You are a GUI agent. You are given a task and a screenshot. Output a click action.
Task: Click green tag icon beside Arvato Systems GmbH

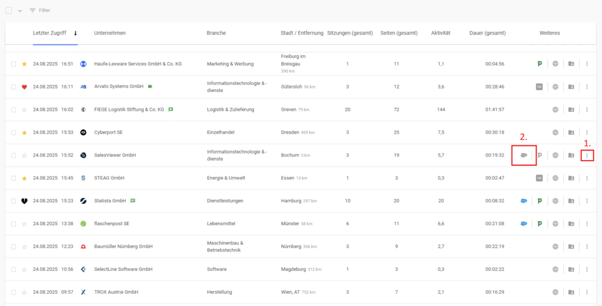(150, 87)
